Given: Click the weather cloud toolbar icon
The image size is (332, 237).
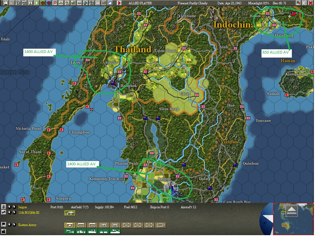Looking at the screenshot, I should (110, 3).
